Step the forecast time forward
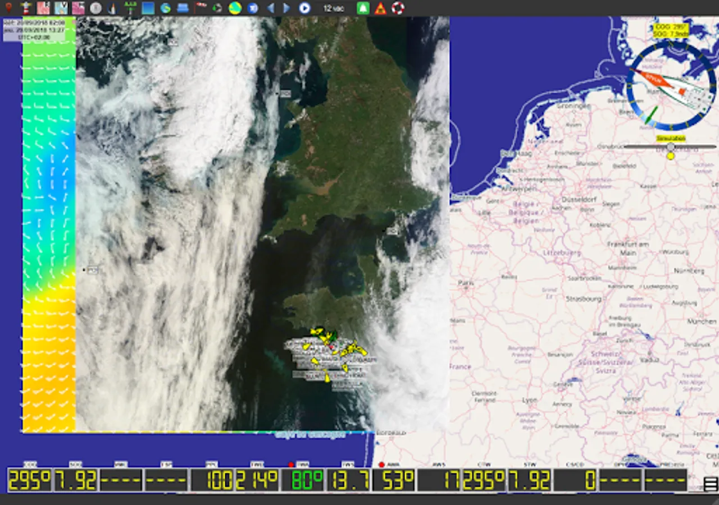Screen dimensions: 719x505 286,8
